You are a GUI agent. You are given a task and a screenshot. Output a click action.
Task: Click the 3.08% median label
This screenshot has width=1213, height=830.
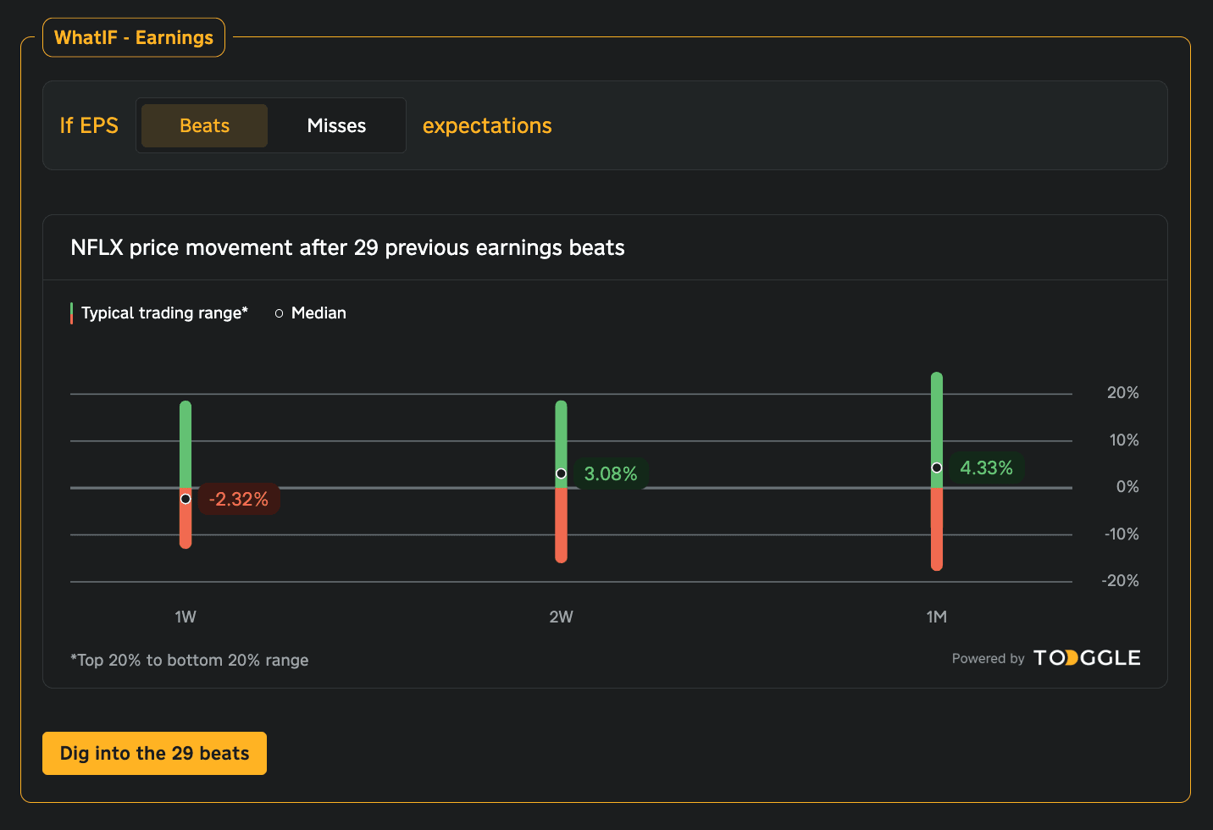pos(611,473)
